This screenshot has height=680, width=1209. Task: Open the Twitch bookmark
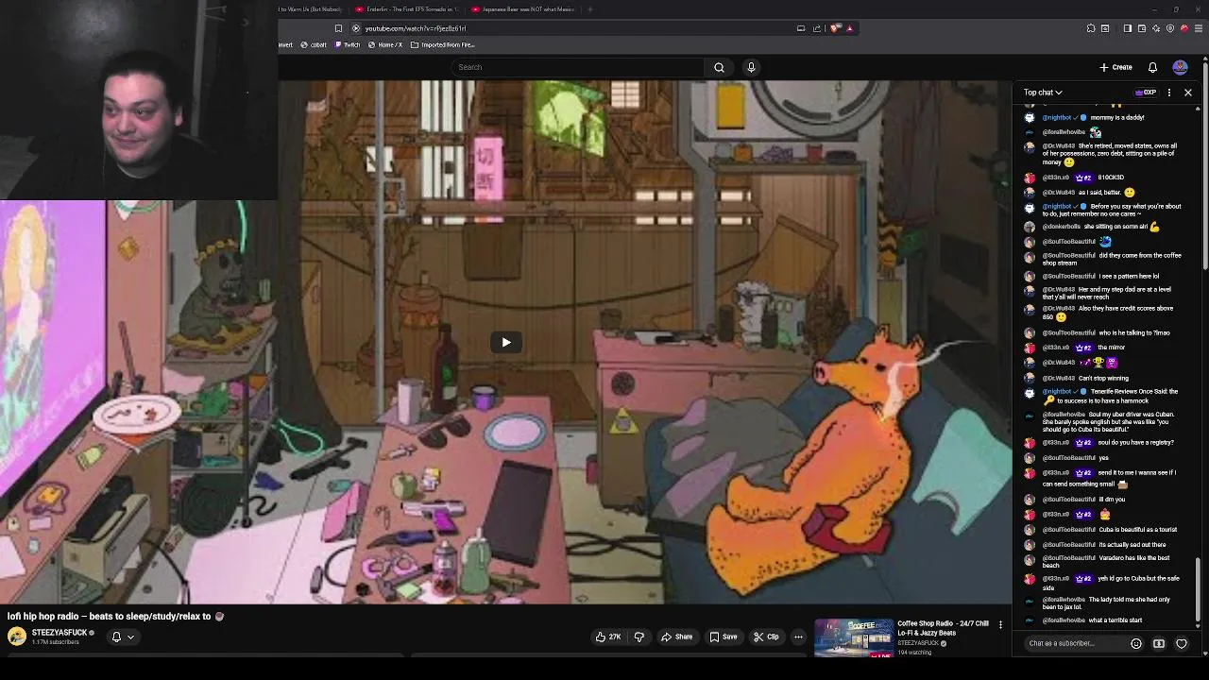click(348, 44)
